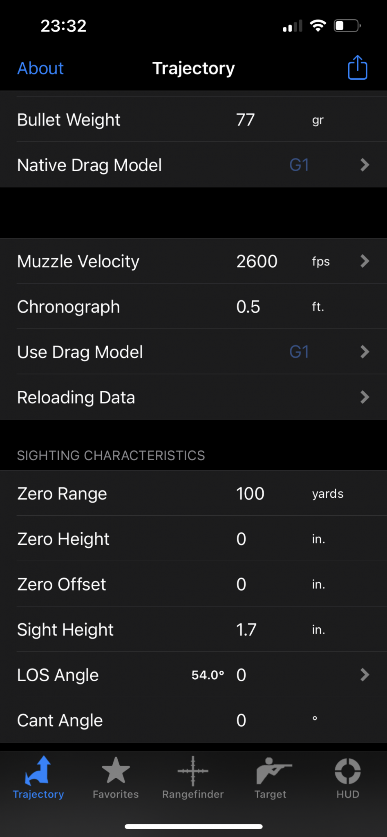Image resolution: width=387 pixels, height=837 pixels.
Task: Tap the G1 Native Drag Model value
Action: (299, 165)
